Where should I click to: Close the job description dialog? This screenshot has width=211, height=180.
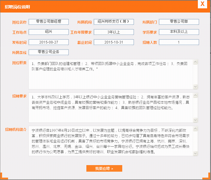tap(202, 4)
